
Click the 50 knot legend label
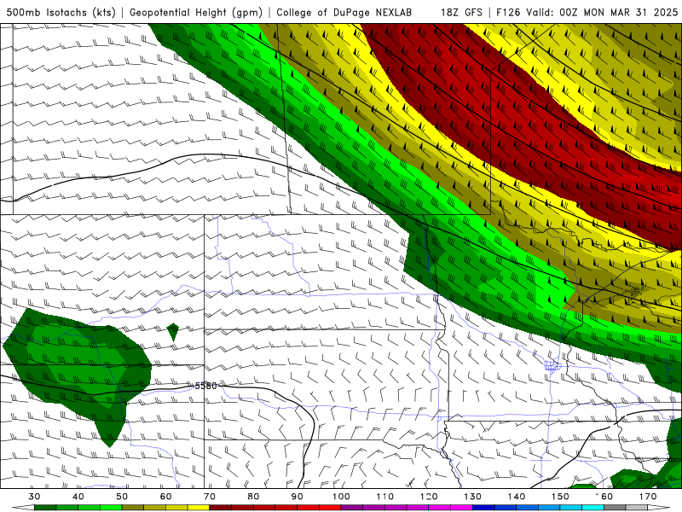point(122,497)
